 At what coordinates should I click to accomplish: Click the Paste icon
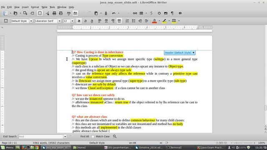coord(96,13)
